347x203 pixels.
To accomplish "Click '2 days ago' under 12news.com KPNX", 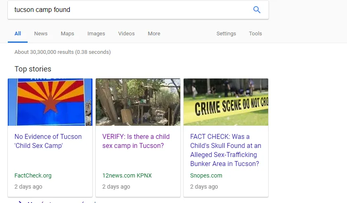I will point(116,187).
